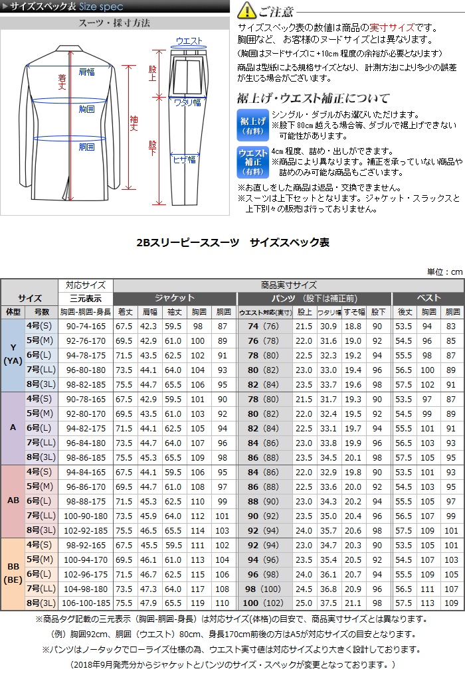This screenshot has width=465, height=677.
Task: Click the orange BB (BE) body type cell
Action: tap(13, 573)
